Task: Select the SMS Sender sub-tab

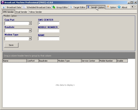Action: pos(8,12)
